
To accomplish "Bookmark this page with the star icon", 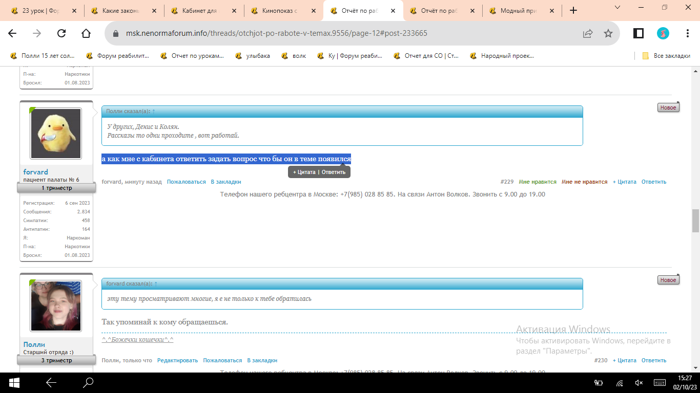I will pyautogui.click(x=608, y=33).
